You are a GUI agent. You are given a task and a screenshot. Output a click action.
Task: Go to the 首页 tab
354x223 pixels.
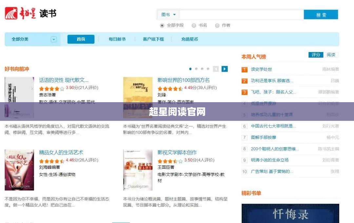pos(81,39)
